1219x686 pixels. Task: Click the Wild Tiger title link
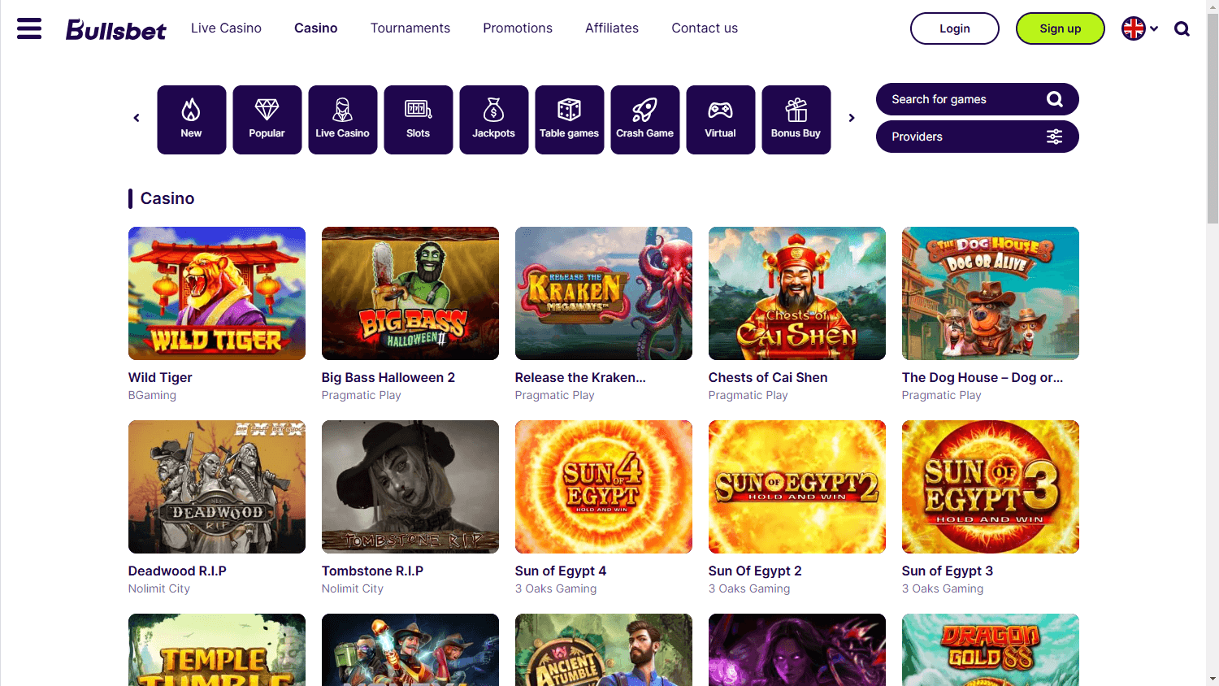pos(160,377)
